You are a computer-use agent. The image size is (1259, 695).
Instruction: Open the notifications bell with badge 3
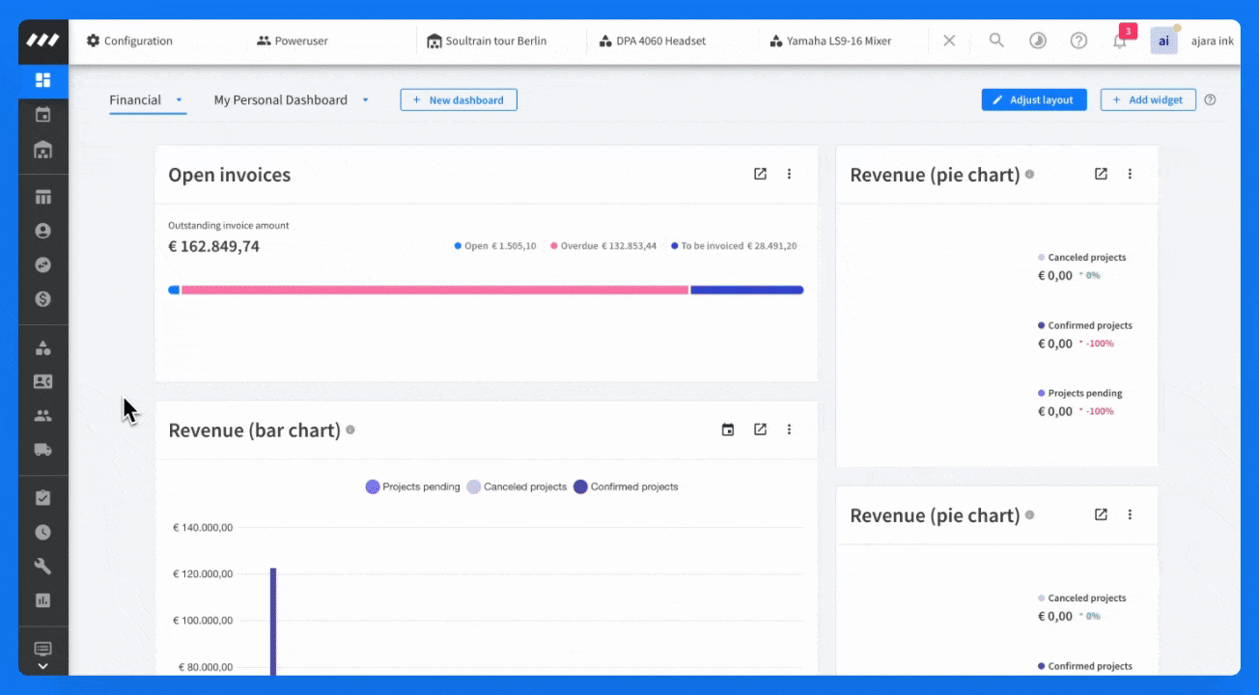(1120, 41)
